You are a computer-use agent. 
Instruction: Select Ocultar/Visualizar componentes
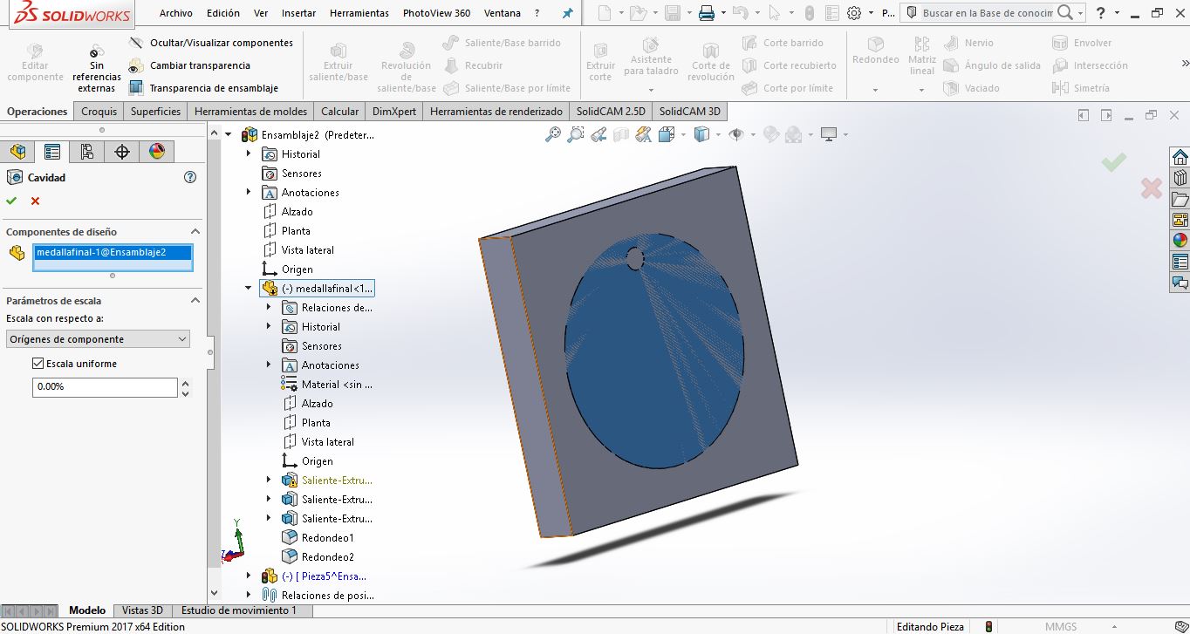tap(211, 43)
